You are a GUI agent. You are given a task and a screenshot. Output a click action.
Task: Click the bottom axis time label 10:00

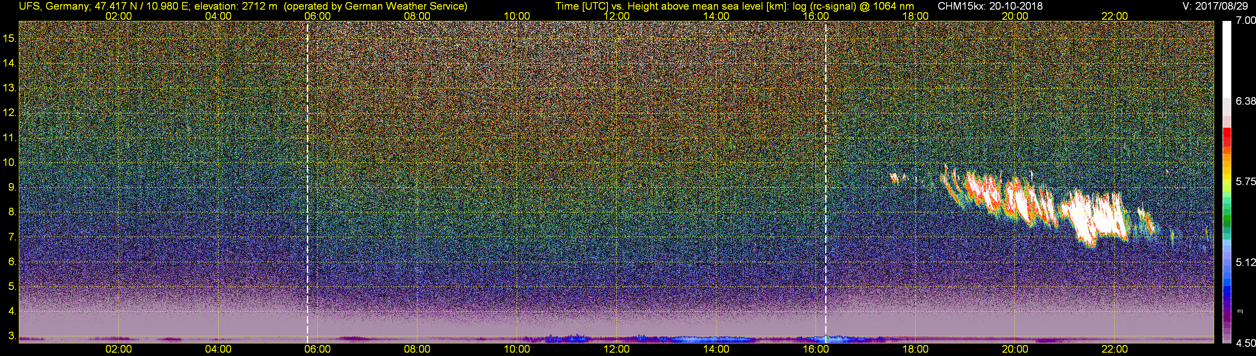click(x=517, y=349)
